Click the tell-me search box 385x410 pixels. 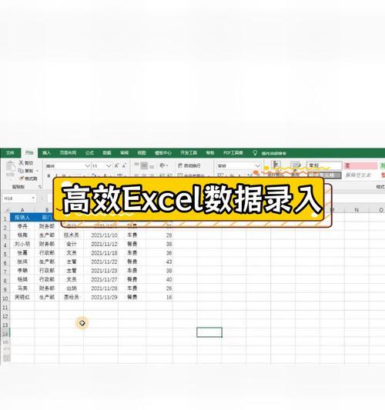[274, 154]
